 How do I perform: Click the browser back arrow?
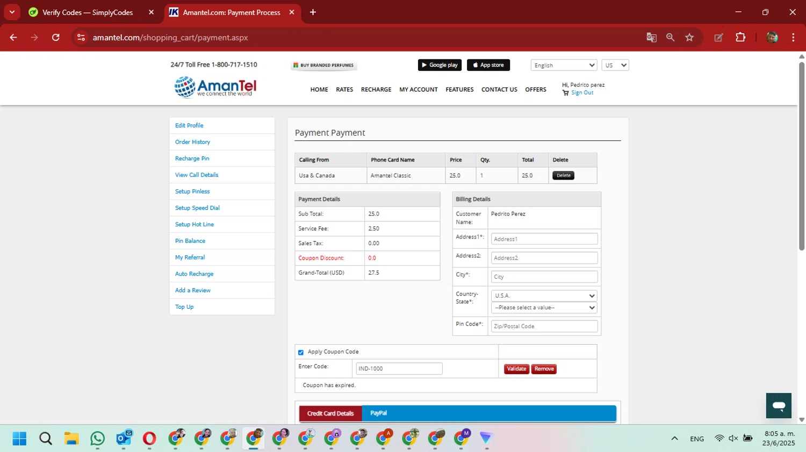point(13,38)
